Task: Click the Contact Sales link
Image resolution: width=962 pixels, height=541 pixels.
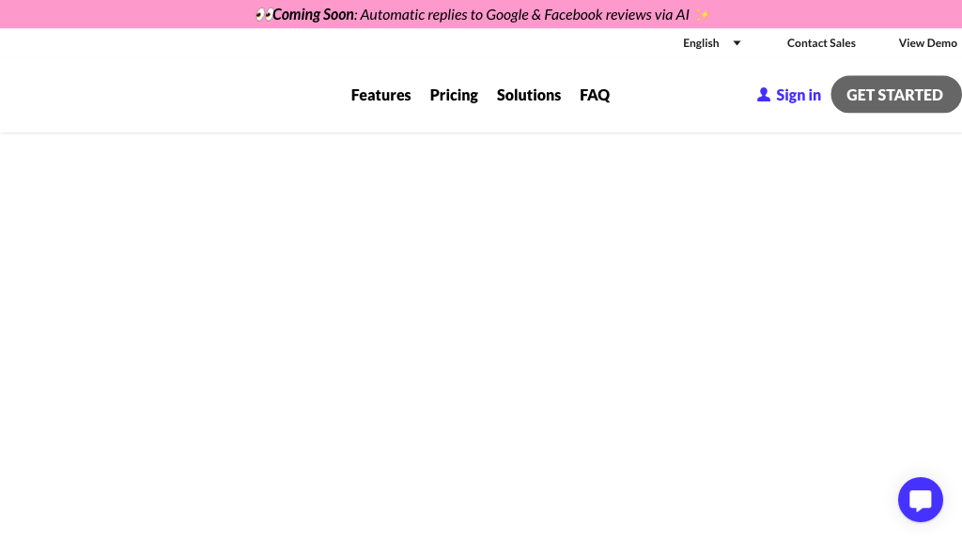Action: coord(821,43)
